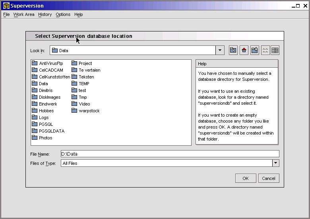Switch to details view icon
This screenshot has width=310, height=219.
pos(275,50)
